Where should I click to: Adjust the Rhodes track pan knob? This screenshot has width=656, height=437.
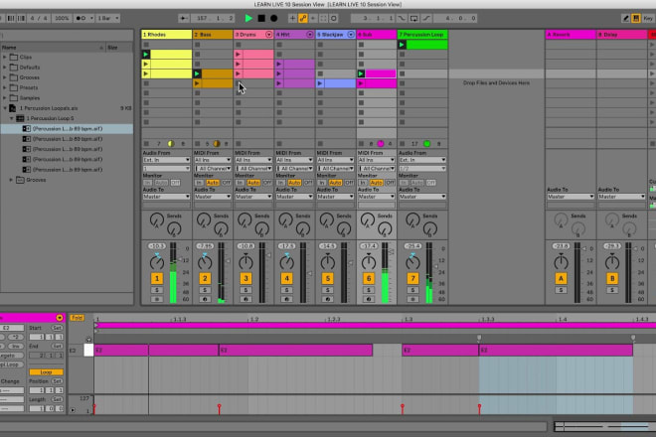[x=157, y=262]
